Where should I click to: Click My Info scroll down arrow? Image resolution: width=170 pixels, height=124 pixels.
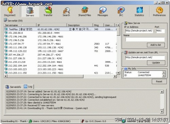coord(164,75)
